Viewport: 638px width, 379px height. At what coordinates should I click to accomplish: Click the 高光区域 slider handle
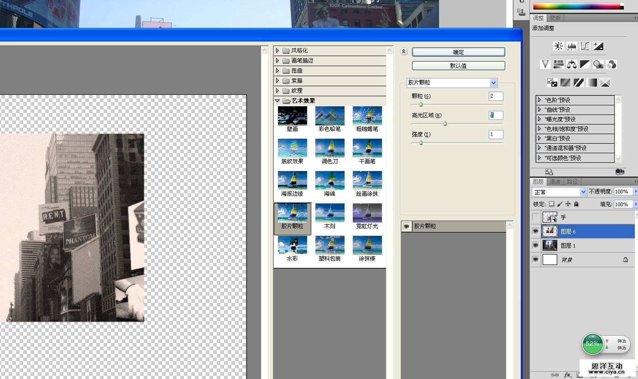click(445, 124)
